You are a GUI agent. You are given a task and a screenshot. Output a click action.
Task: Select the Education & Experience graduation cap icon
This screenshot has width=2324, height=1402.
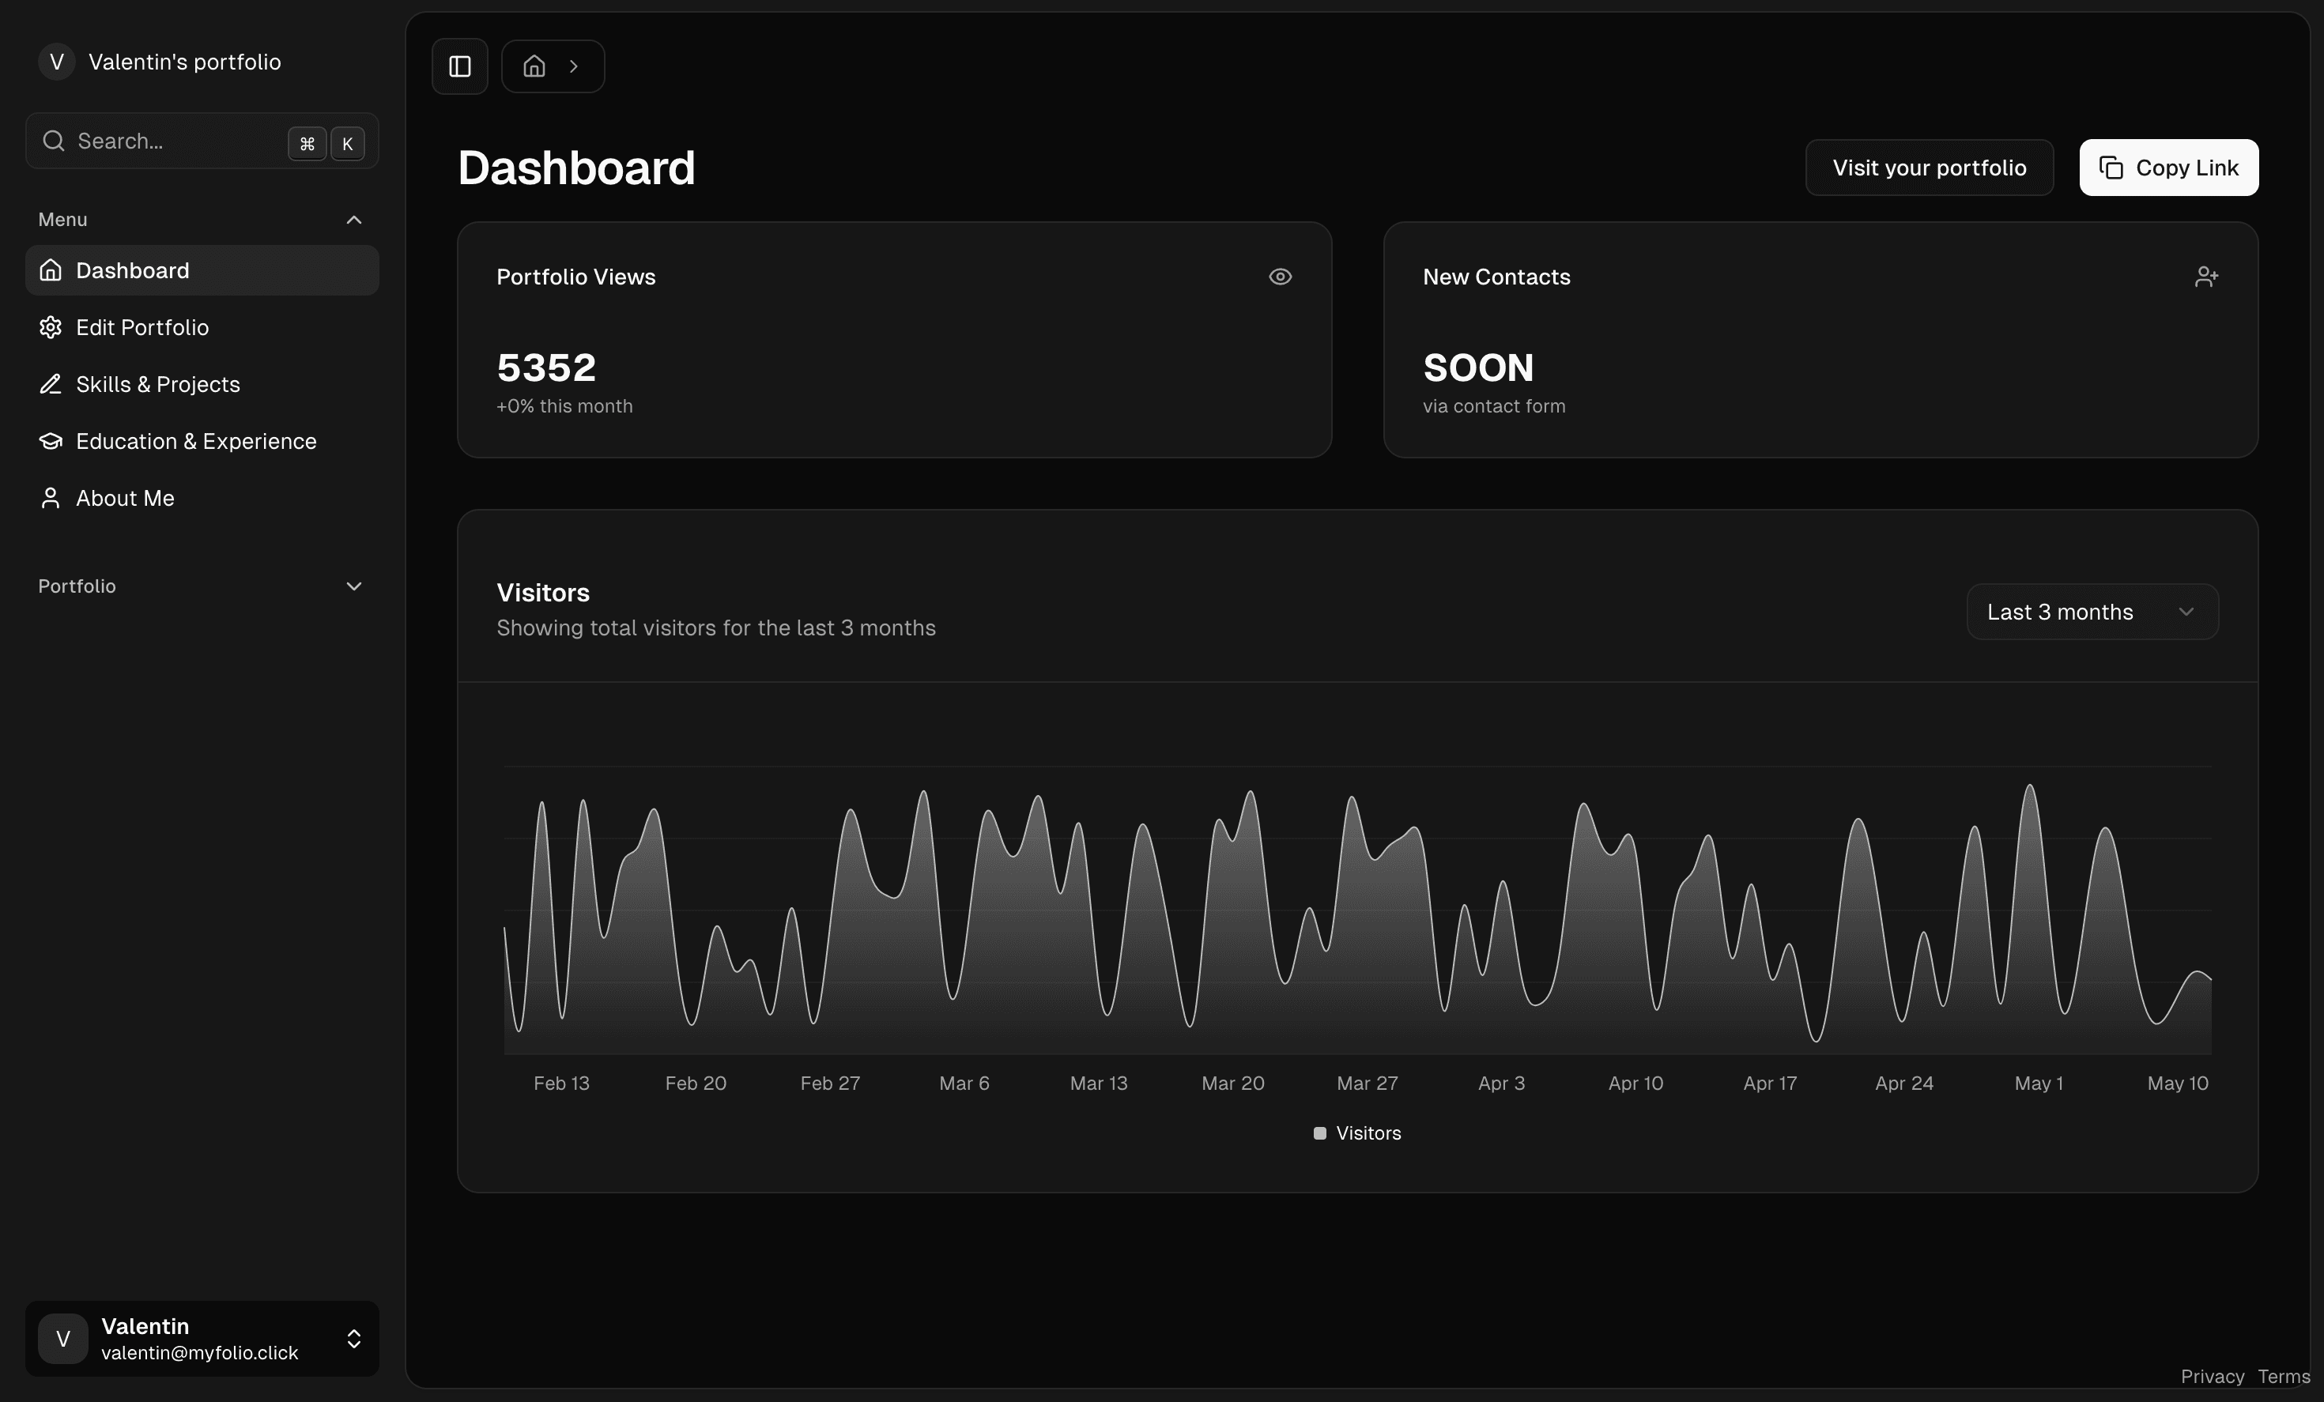point(51,440)
